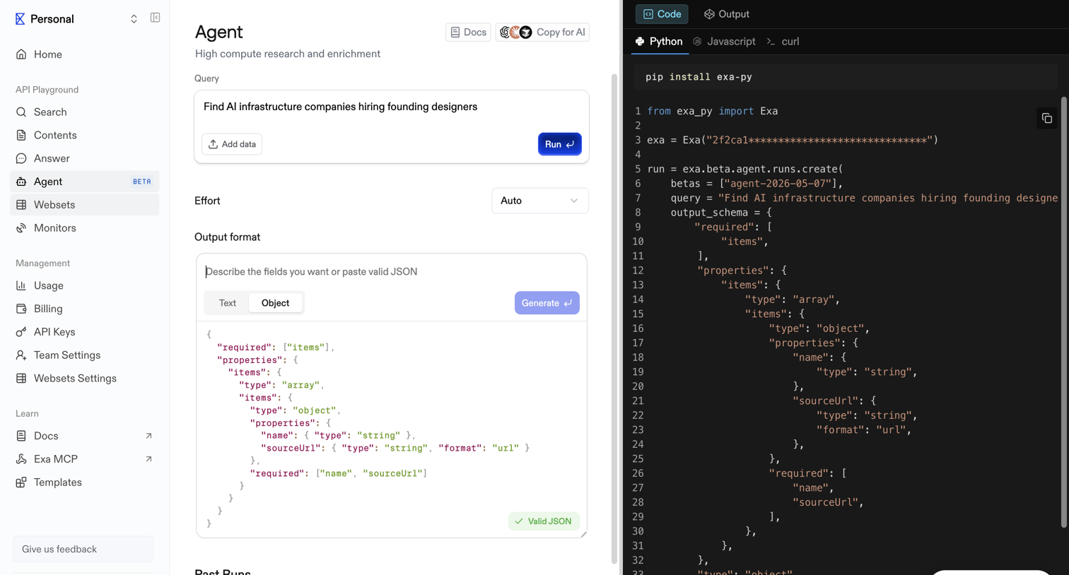
Task: Click into the query text field
Action: point(392,107)
